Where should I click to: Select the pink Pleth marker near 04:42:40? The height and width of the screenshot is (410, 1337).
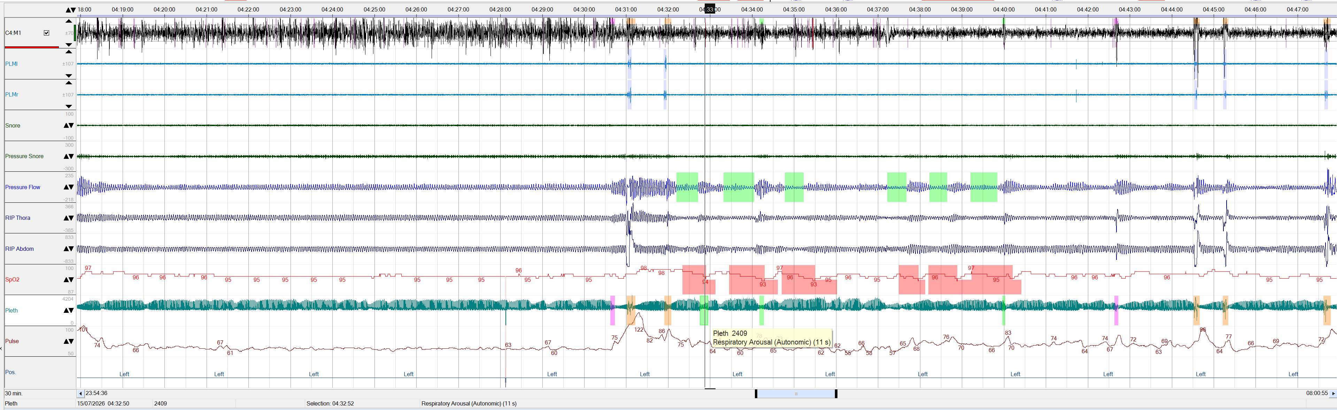click(x=1116, y=310)
